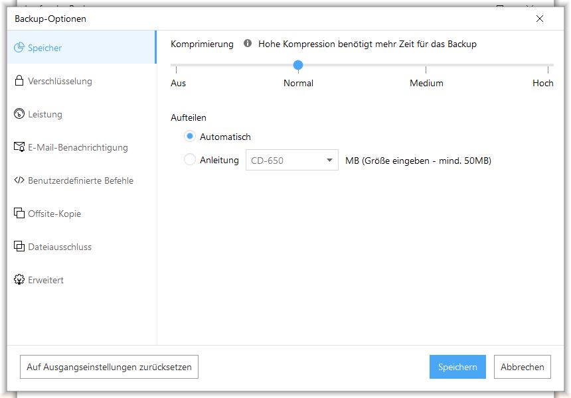This screenshot has height=398, width=571.
Task: Click the Benutzerdefinierte Befehle code icon
Action: (x=19, y=180)
